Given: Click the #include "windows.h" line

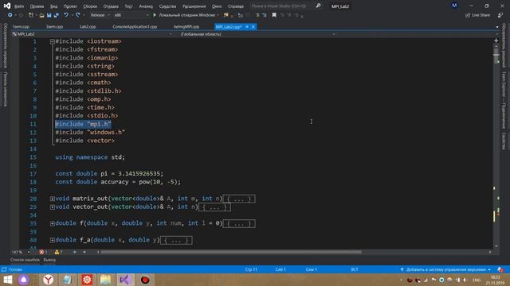Looking at the screenshot, I should coord(90,133).
